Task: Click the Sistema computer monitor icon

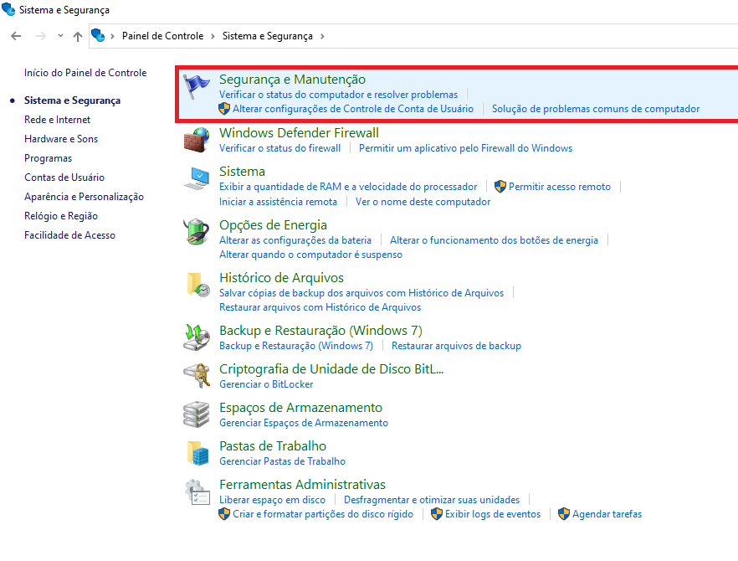Action: pyautogui.click(x=197, y=179)
